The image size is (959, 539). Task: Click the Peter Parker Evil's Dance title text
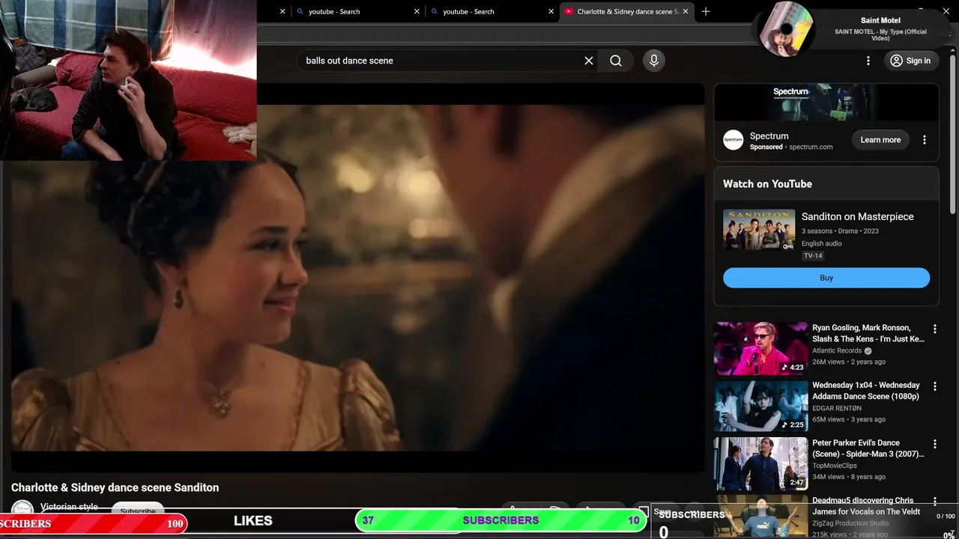pyautogui.click(x=868, y=448)
